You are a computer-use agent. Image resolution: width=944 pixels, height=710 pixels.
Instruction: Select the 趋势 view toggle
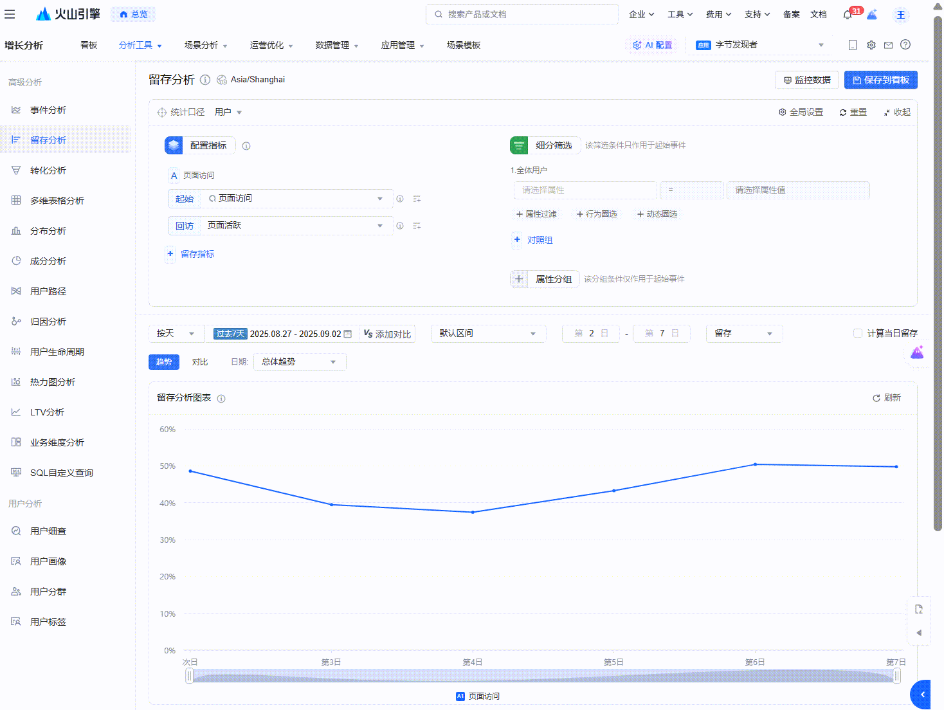tap(164, 362)
